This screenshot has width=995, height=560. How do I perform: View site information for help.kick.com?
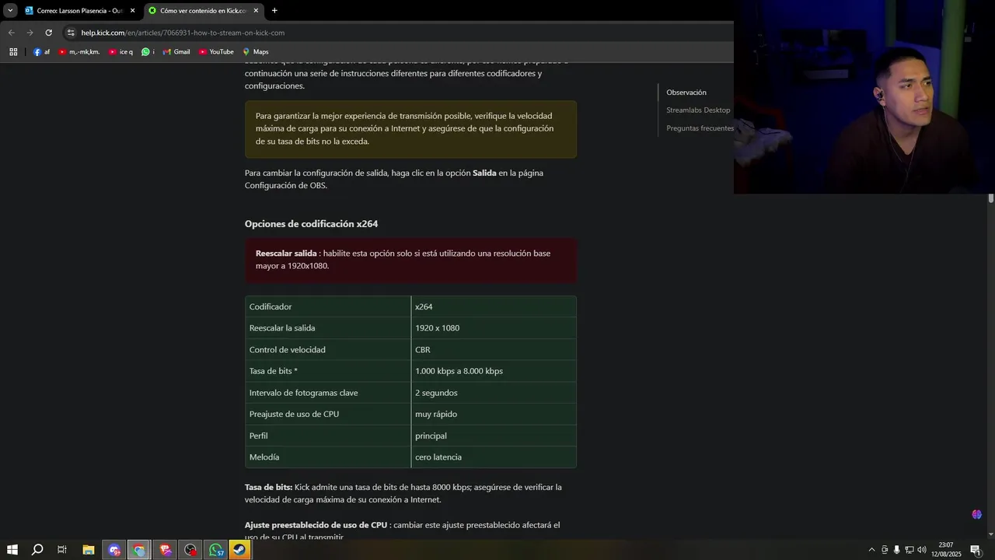pyautogui.click(x=71, y=33)
